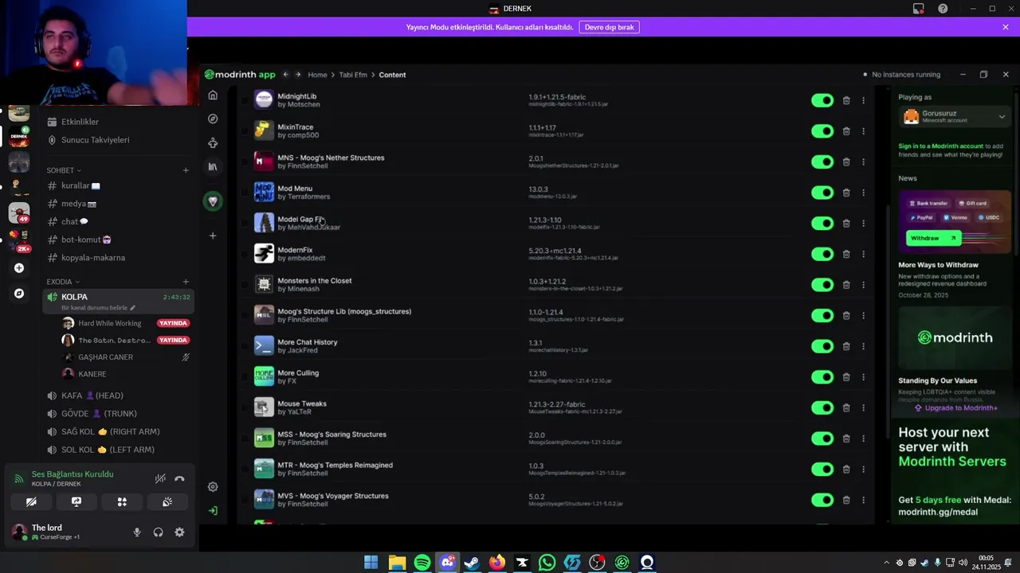Open soundboard button in voice panel
Screen dimensions: 1020x573
pyautogui.click(x=167, y=502)
